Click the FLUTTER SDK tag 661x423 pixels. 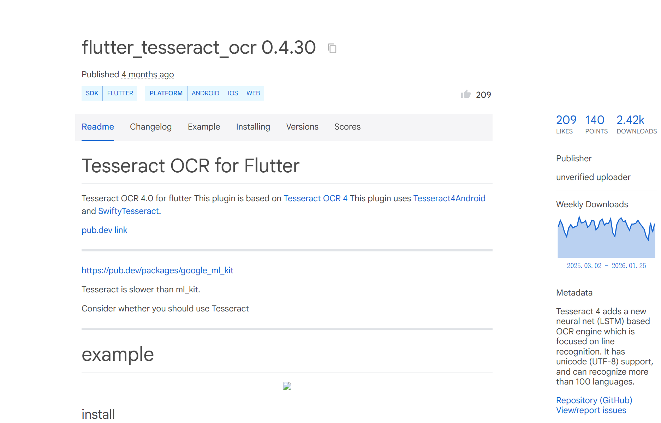point(120,93)
